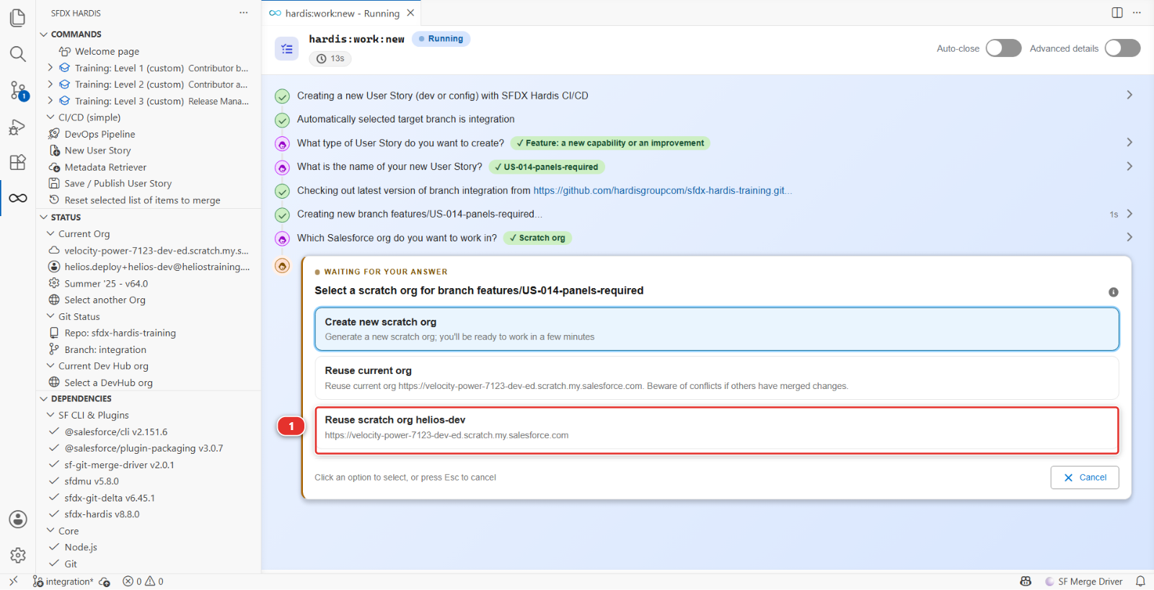Toggle the Auto-close switch
Viewport: 1154px width, 590px height.
pyautogui.click(x=1003, y=48)
